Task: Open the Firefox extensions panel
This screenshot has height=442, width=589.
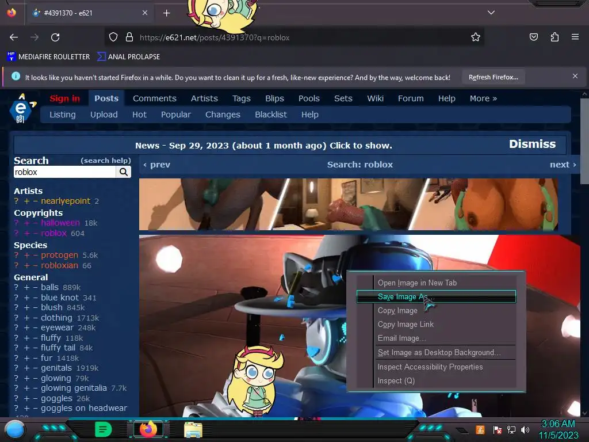Action: [x=554, y=37]
